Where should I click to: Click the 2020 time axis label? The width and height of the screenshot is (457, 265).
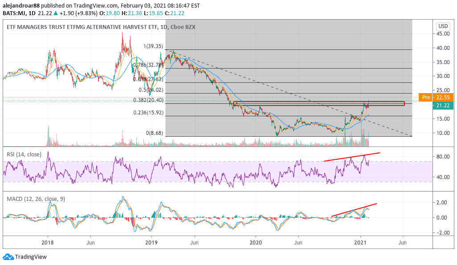pos(256,243)
